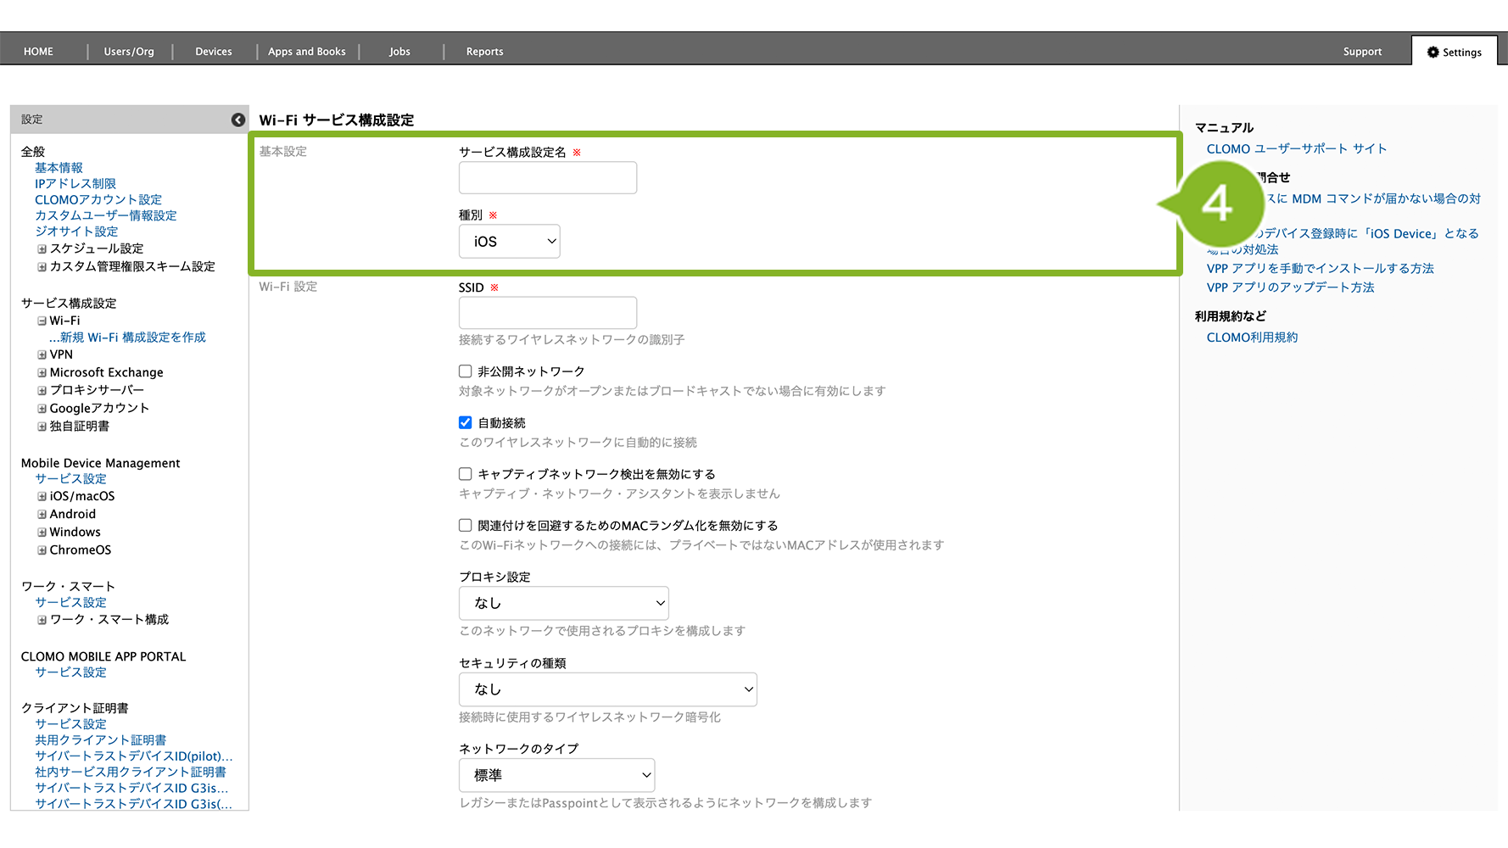Go to the Devices menu
Viewport: 1508px width, 848px height.
(x=214, y=52)
